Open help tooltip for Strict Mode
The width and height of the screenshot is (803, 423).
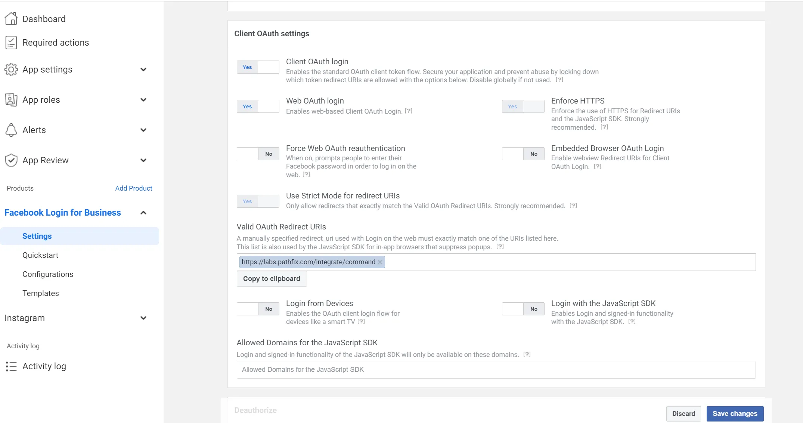(x=573, y=206)
